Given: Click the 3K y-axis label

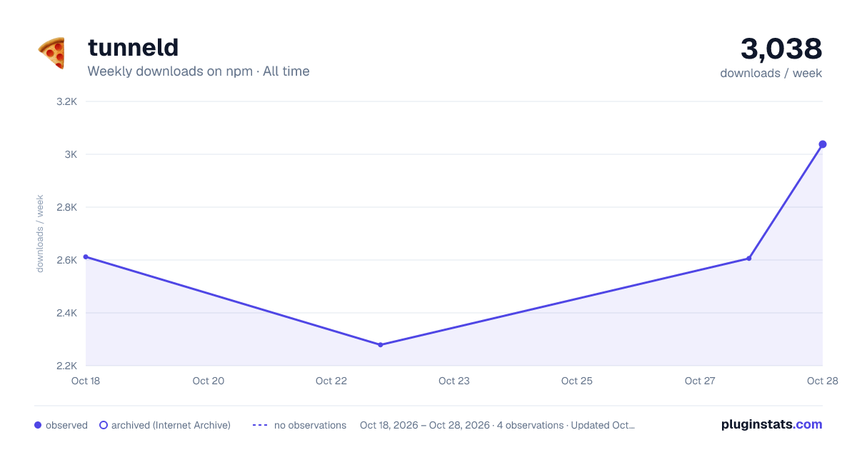Looking at the screenshot, I should pyautogui.click(x=71, y=154).
